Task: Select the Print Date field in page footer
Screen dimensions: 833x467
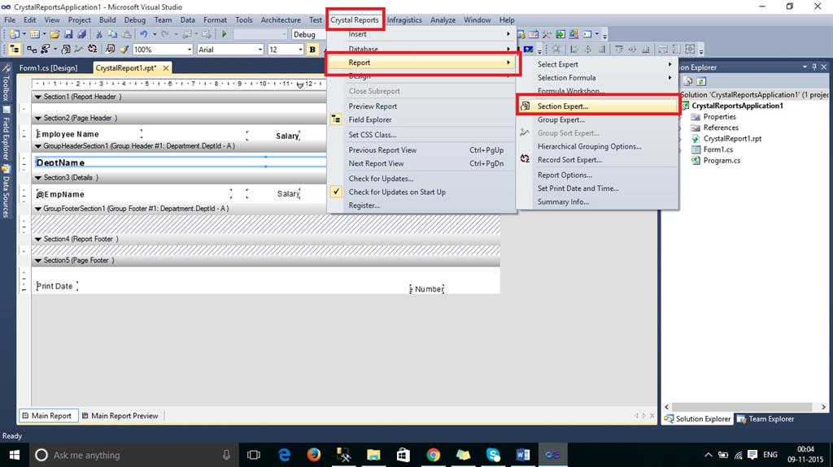Action: pos(57,286)
